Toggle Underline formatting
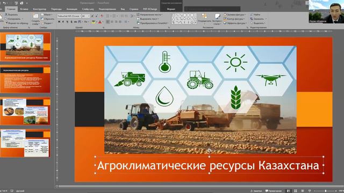Viewport: 344px width, 193px height. [x=67, y=22]
